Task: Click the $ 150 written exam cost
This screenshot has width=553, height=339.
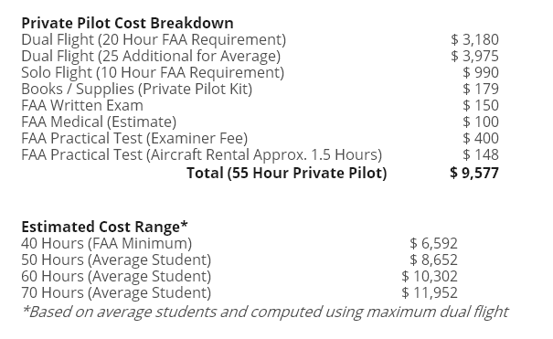Action: [481, 105]
